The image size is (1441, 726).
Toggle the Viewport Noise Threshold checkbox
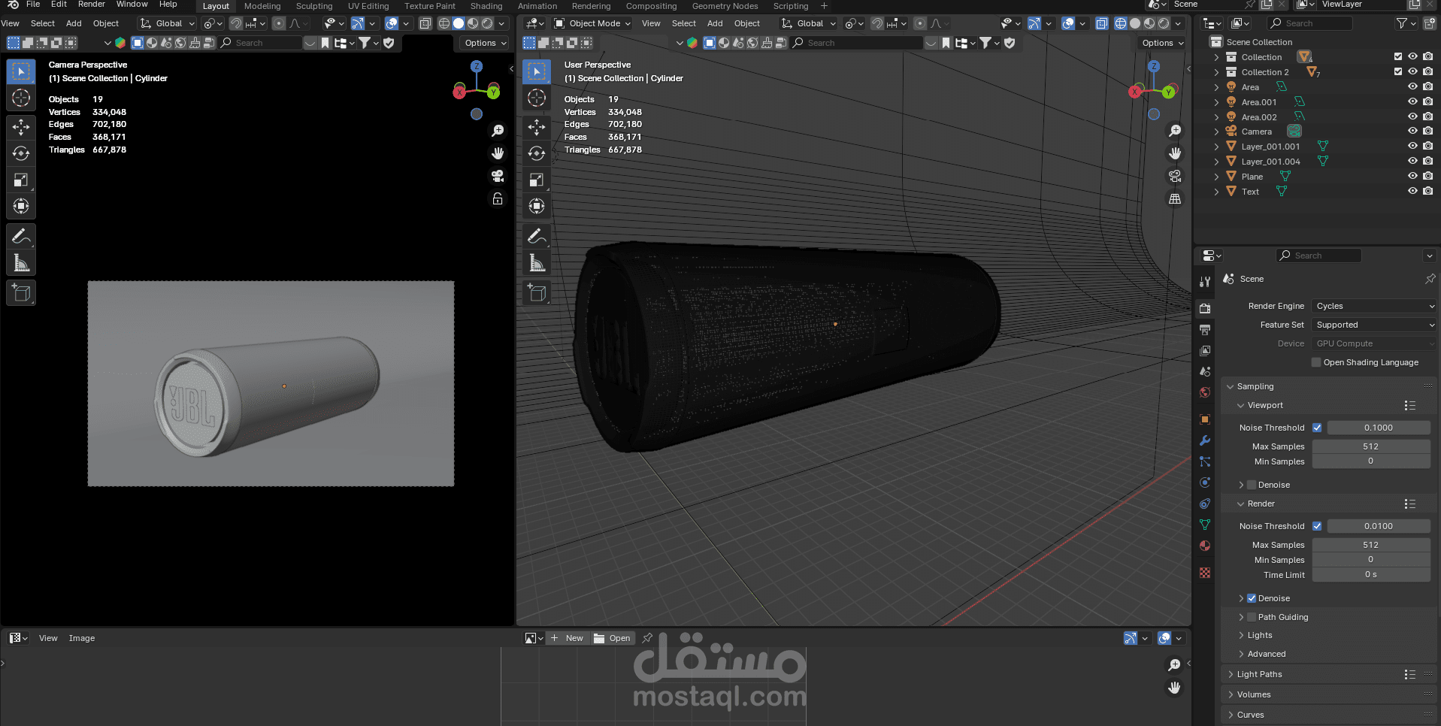(x=1317, y=428)
